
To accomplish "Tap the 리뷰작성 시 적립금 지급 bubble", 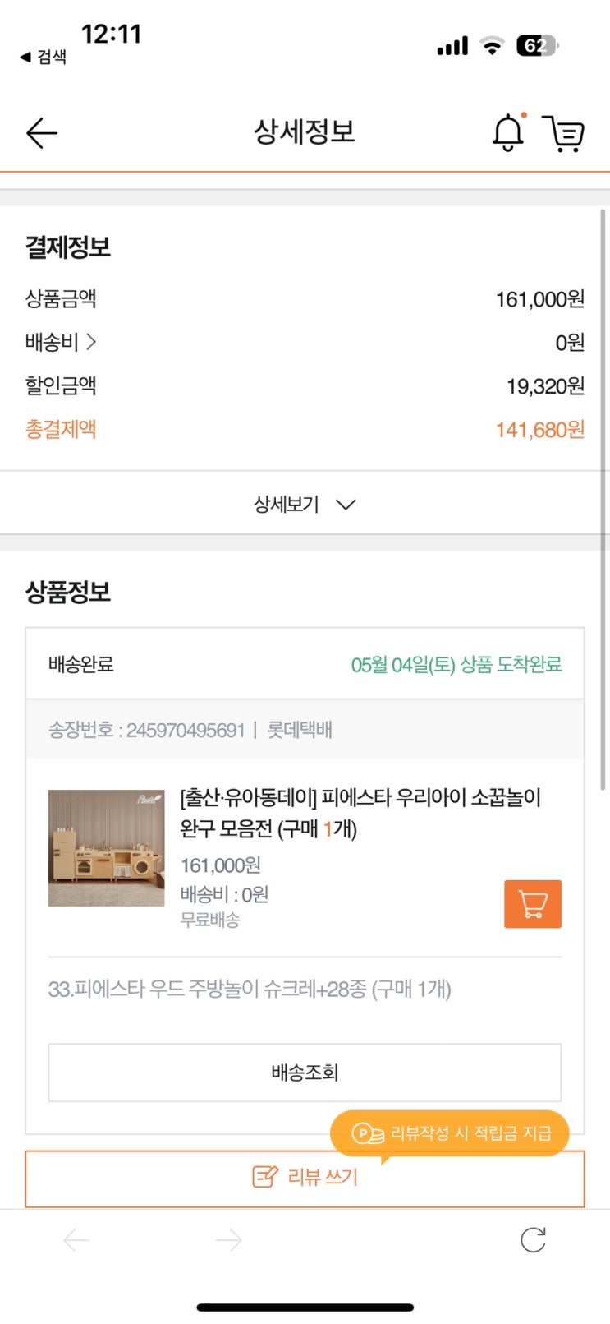I will point(449,1133).
